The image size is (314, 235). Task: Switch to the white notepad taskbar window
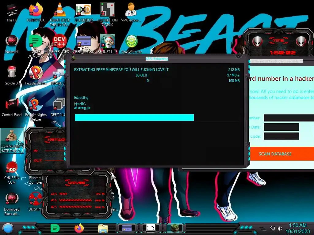tap(151, 228)
